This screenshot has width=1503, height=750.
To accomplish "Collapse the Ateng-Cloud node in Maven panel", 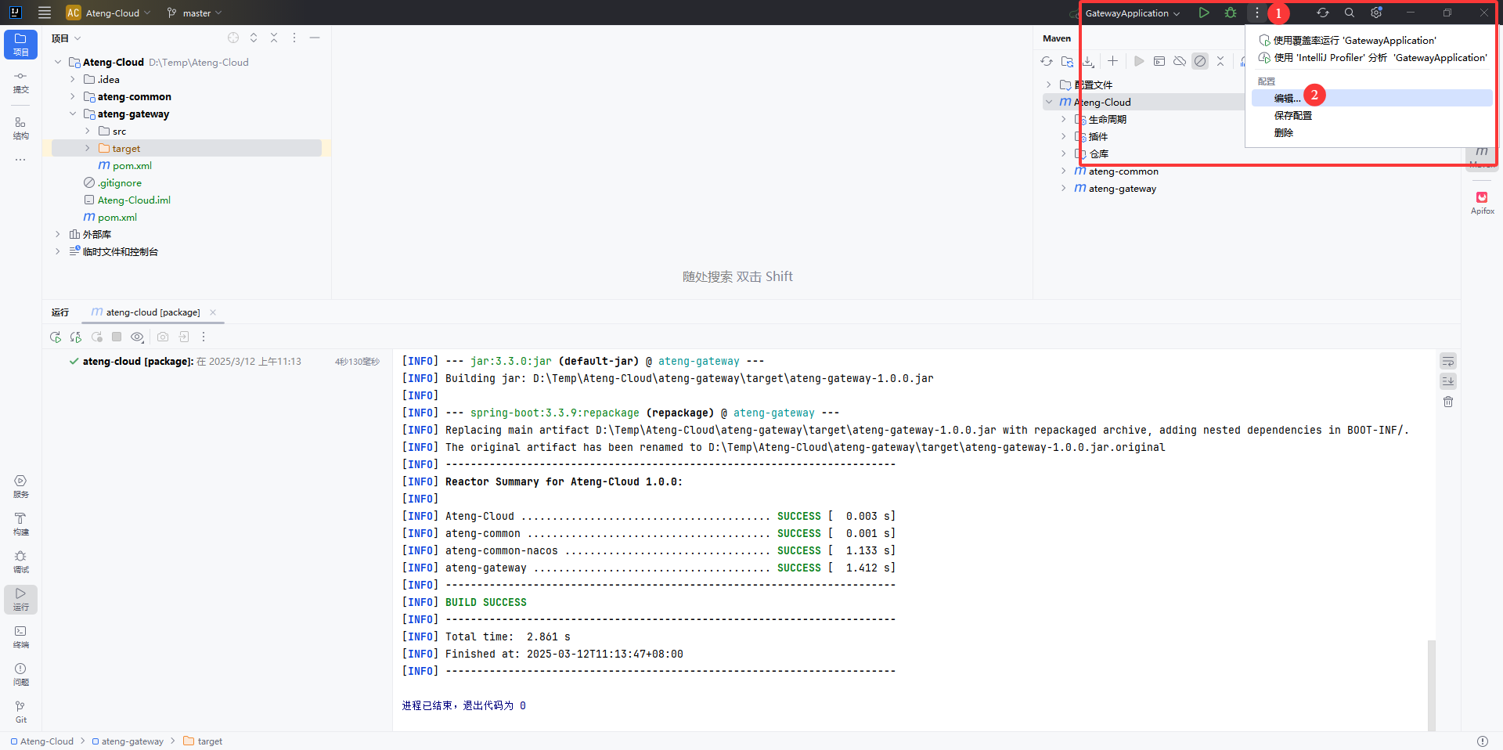I will coord(1049,102).
